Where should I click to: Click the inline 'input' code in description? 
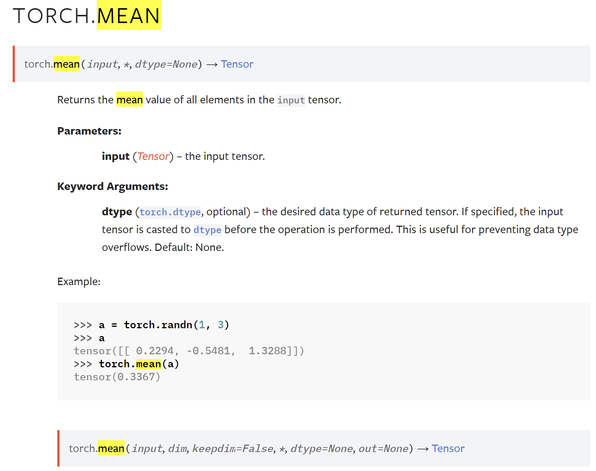(x=291, y=100)
